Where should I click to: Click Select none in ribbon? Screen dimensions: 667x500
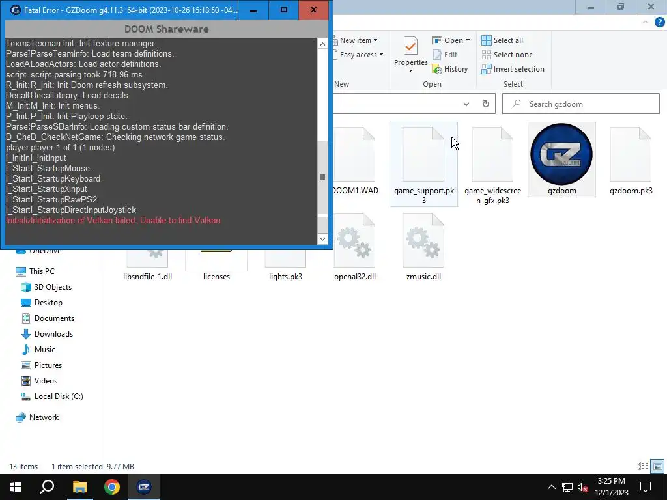pyautogui.click(x=507, y=55)
